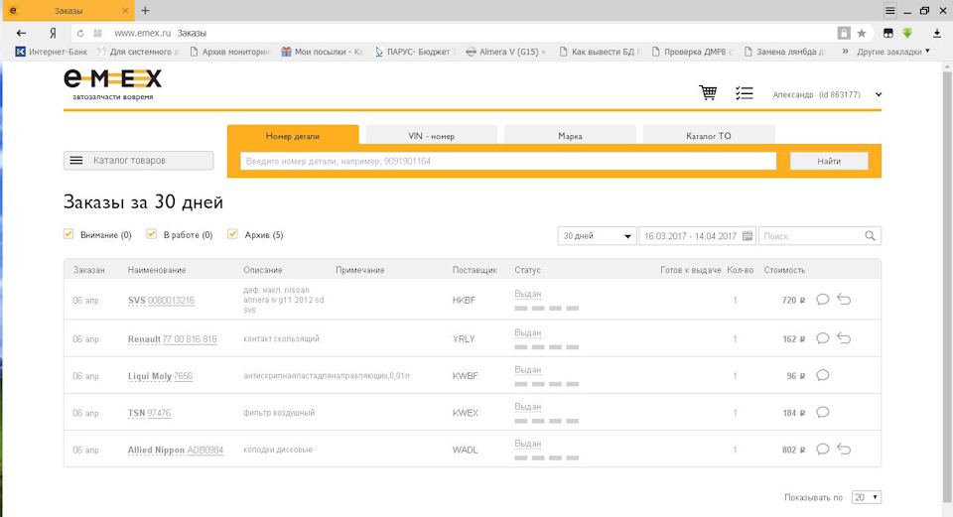The width and height of the screenshot is (953, 517).
Task: Open a new browser tab with plus
Action: (145, 10)
